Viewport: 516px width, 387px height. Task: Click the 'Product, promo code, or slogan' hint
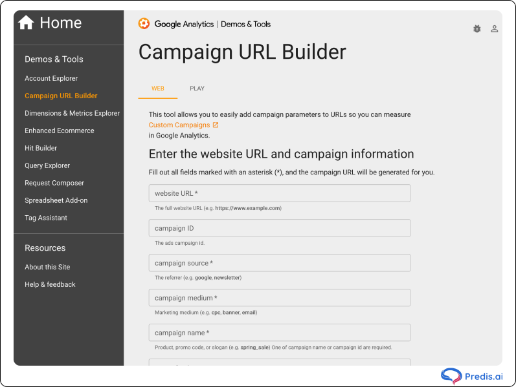[x=273, y=347]
